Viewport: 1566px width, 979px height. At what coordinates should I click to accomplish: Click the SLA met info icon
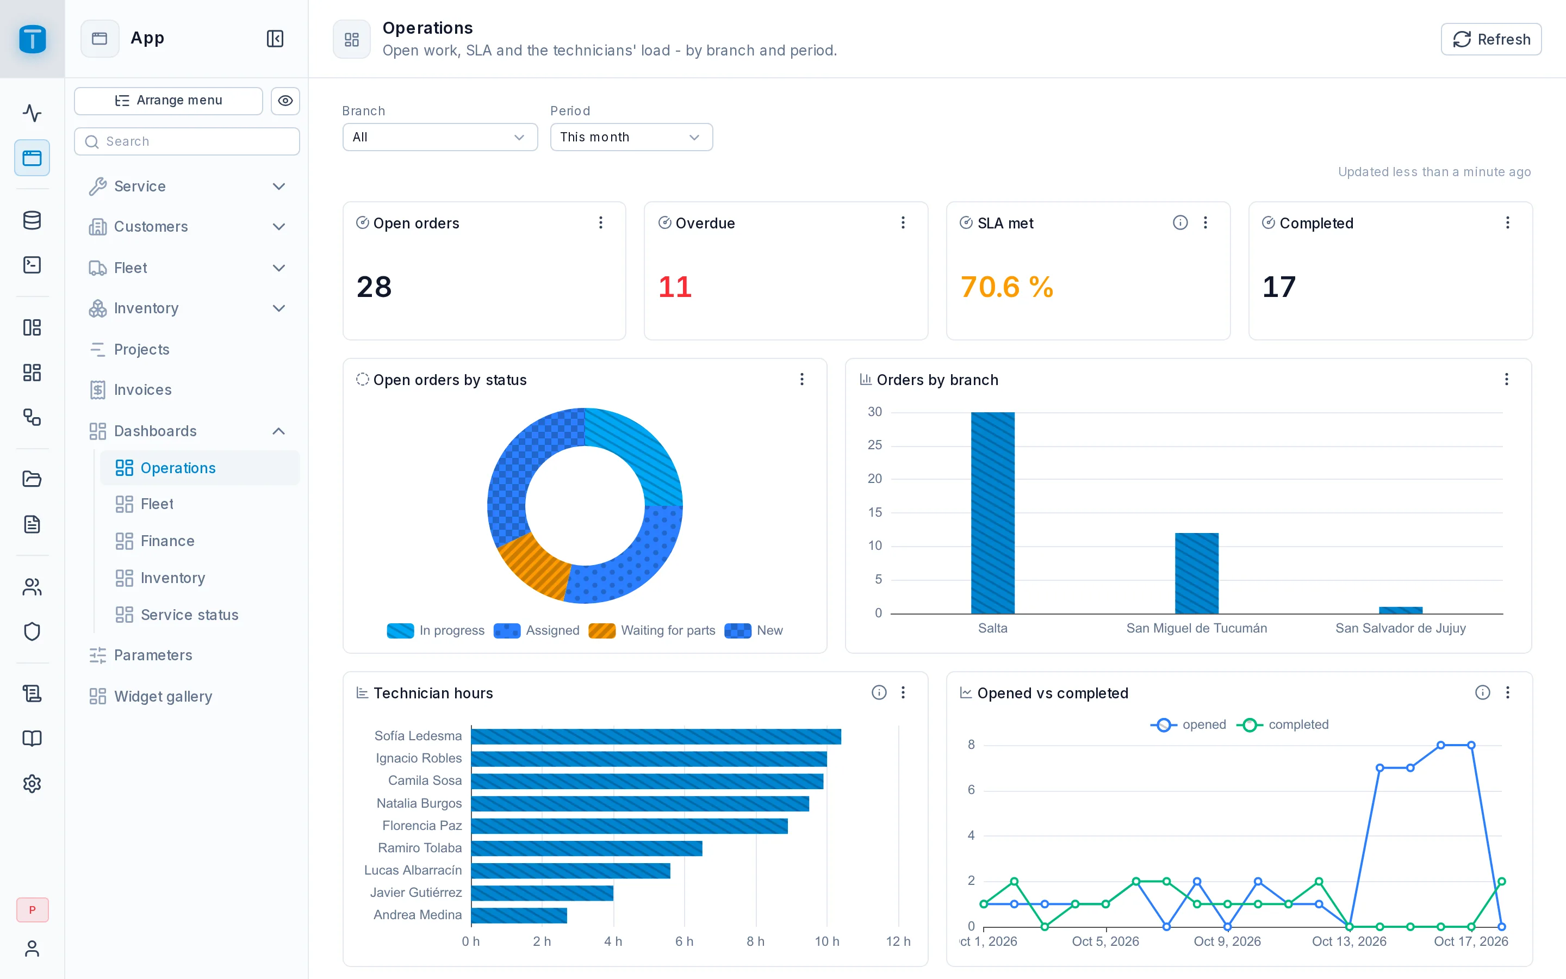1180,223
